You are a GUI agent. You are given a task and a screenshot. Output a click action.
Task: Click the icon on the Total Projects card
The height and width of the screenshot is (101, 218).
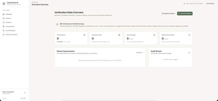(84, 35)
